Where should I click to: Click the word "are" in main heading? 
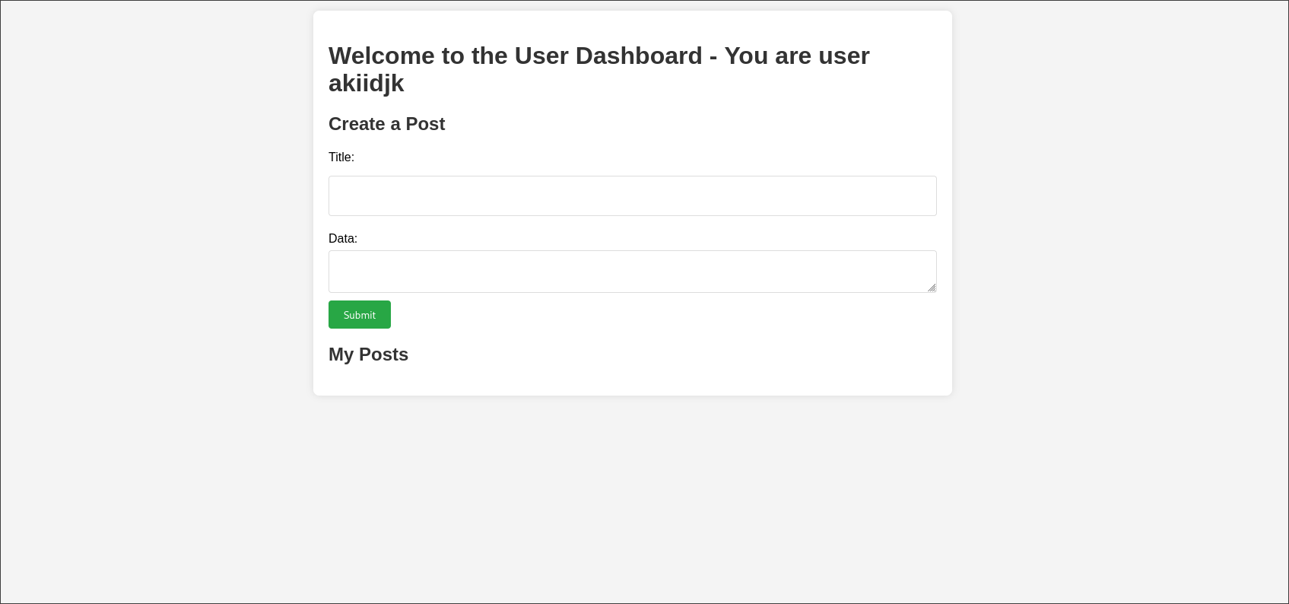pos(793,56)
